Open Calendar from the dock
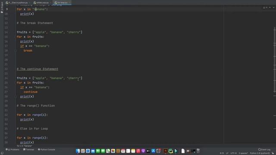276x155 pixels. [123, 151]
